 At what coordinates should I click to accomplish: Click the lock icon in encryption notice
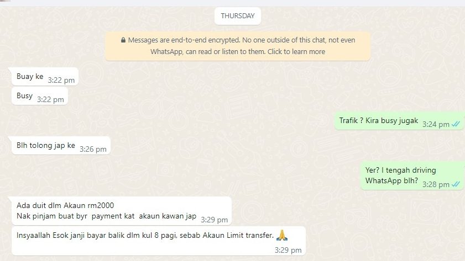tap(123, 40)
